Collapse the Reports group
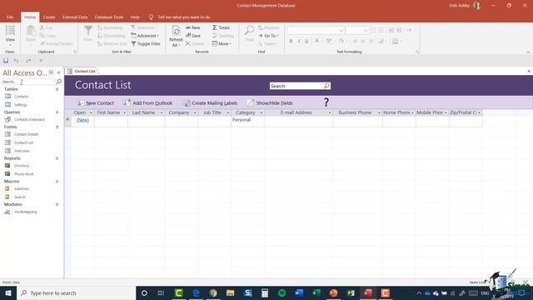 click(x=57, y=158)
